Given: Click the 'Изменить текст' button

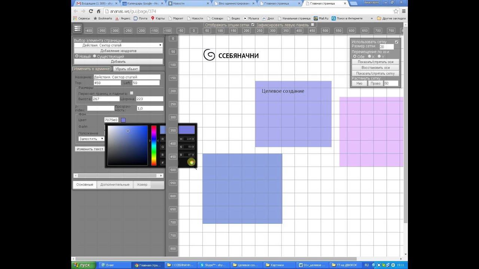Looking at the screenshot, I should pyautogui.click(x=90, y=149).
